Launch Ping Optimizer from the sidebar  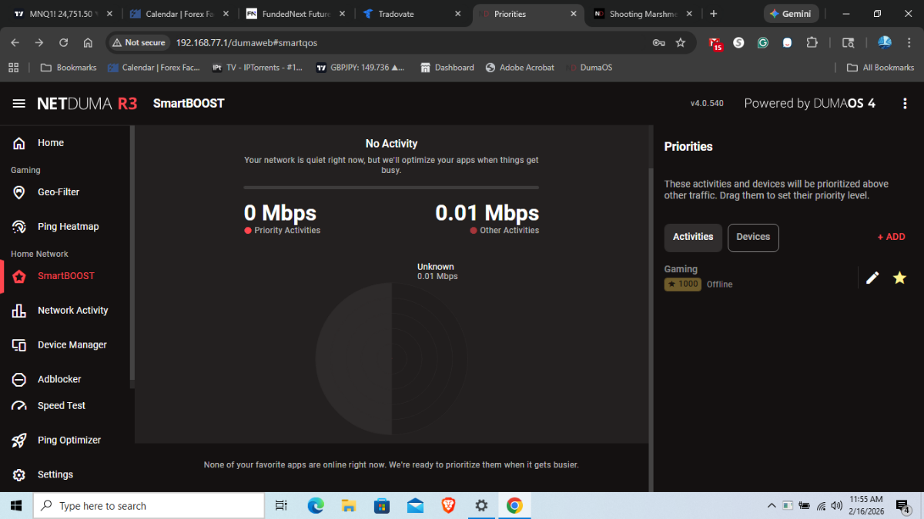click(x=69, y=441)
